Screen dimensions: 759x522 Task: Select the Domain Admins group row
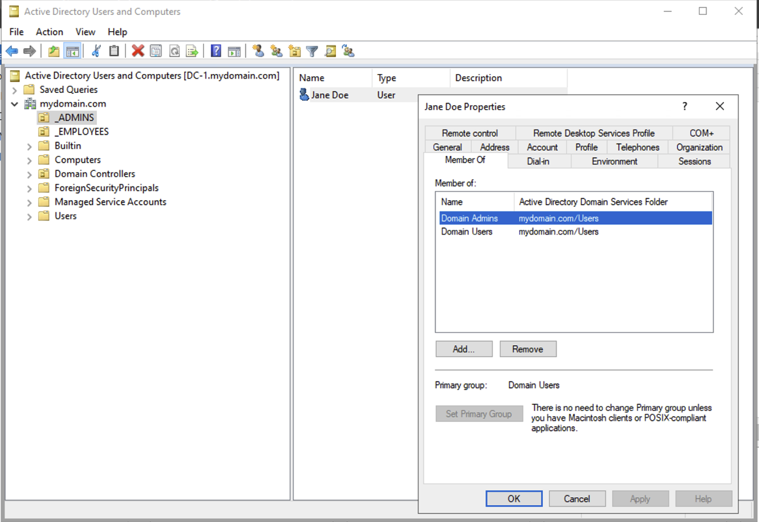tap(575, 218)
